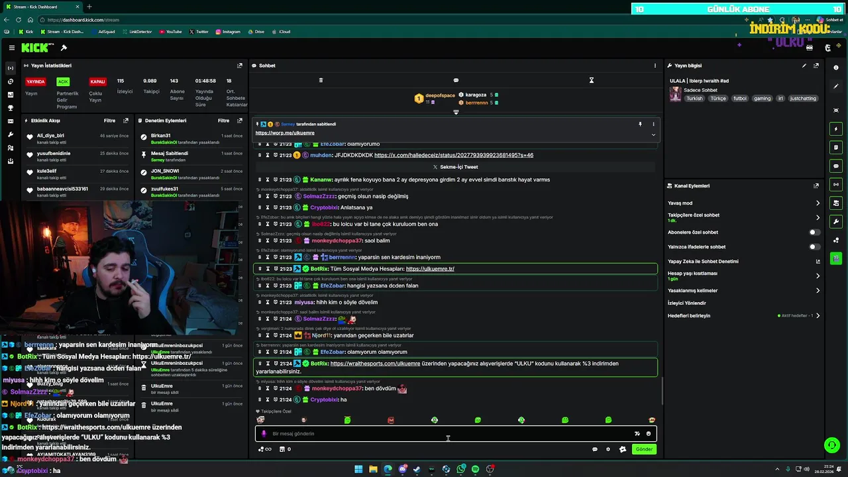Pop out the Kanal Eylemleri panel
This screenshot has height=477, width=848.
click(x=816, y=186)
